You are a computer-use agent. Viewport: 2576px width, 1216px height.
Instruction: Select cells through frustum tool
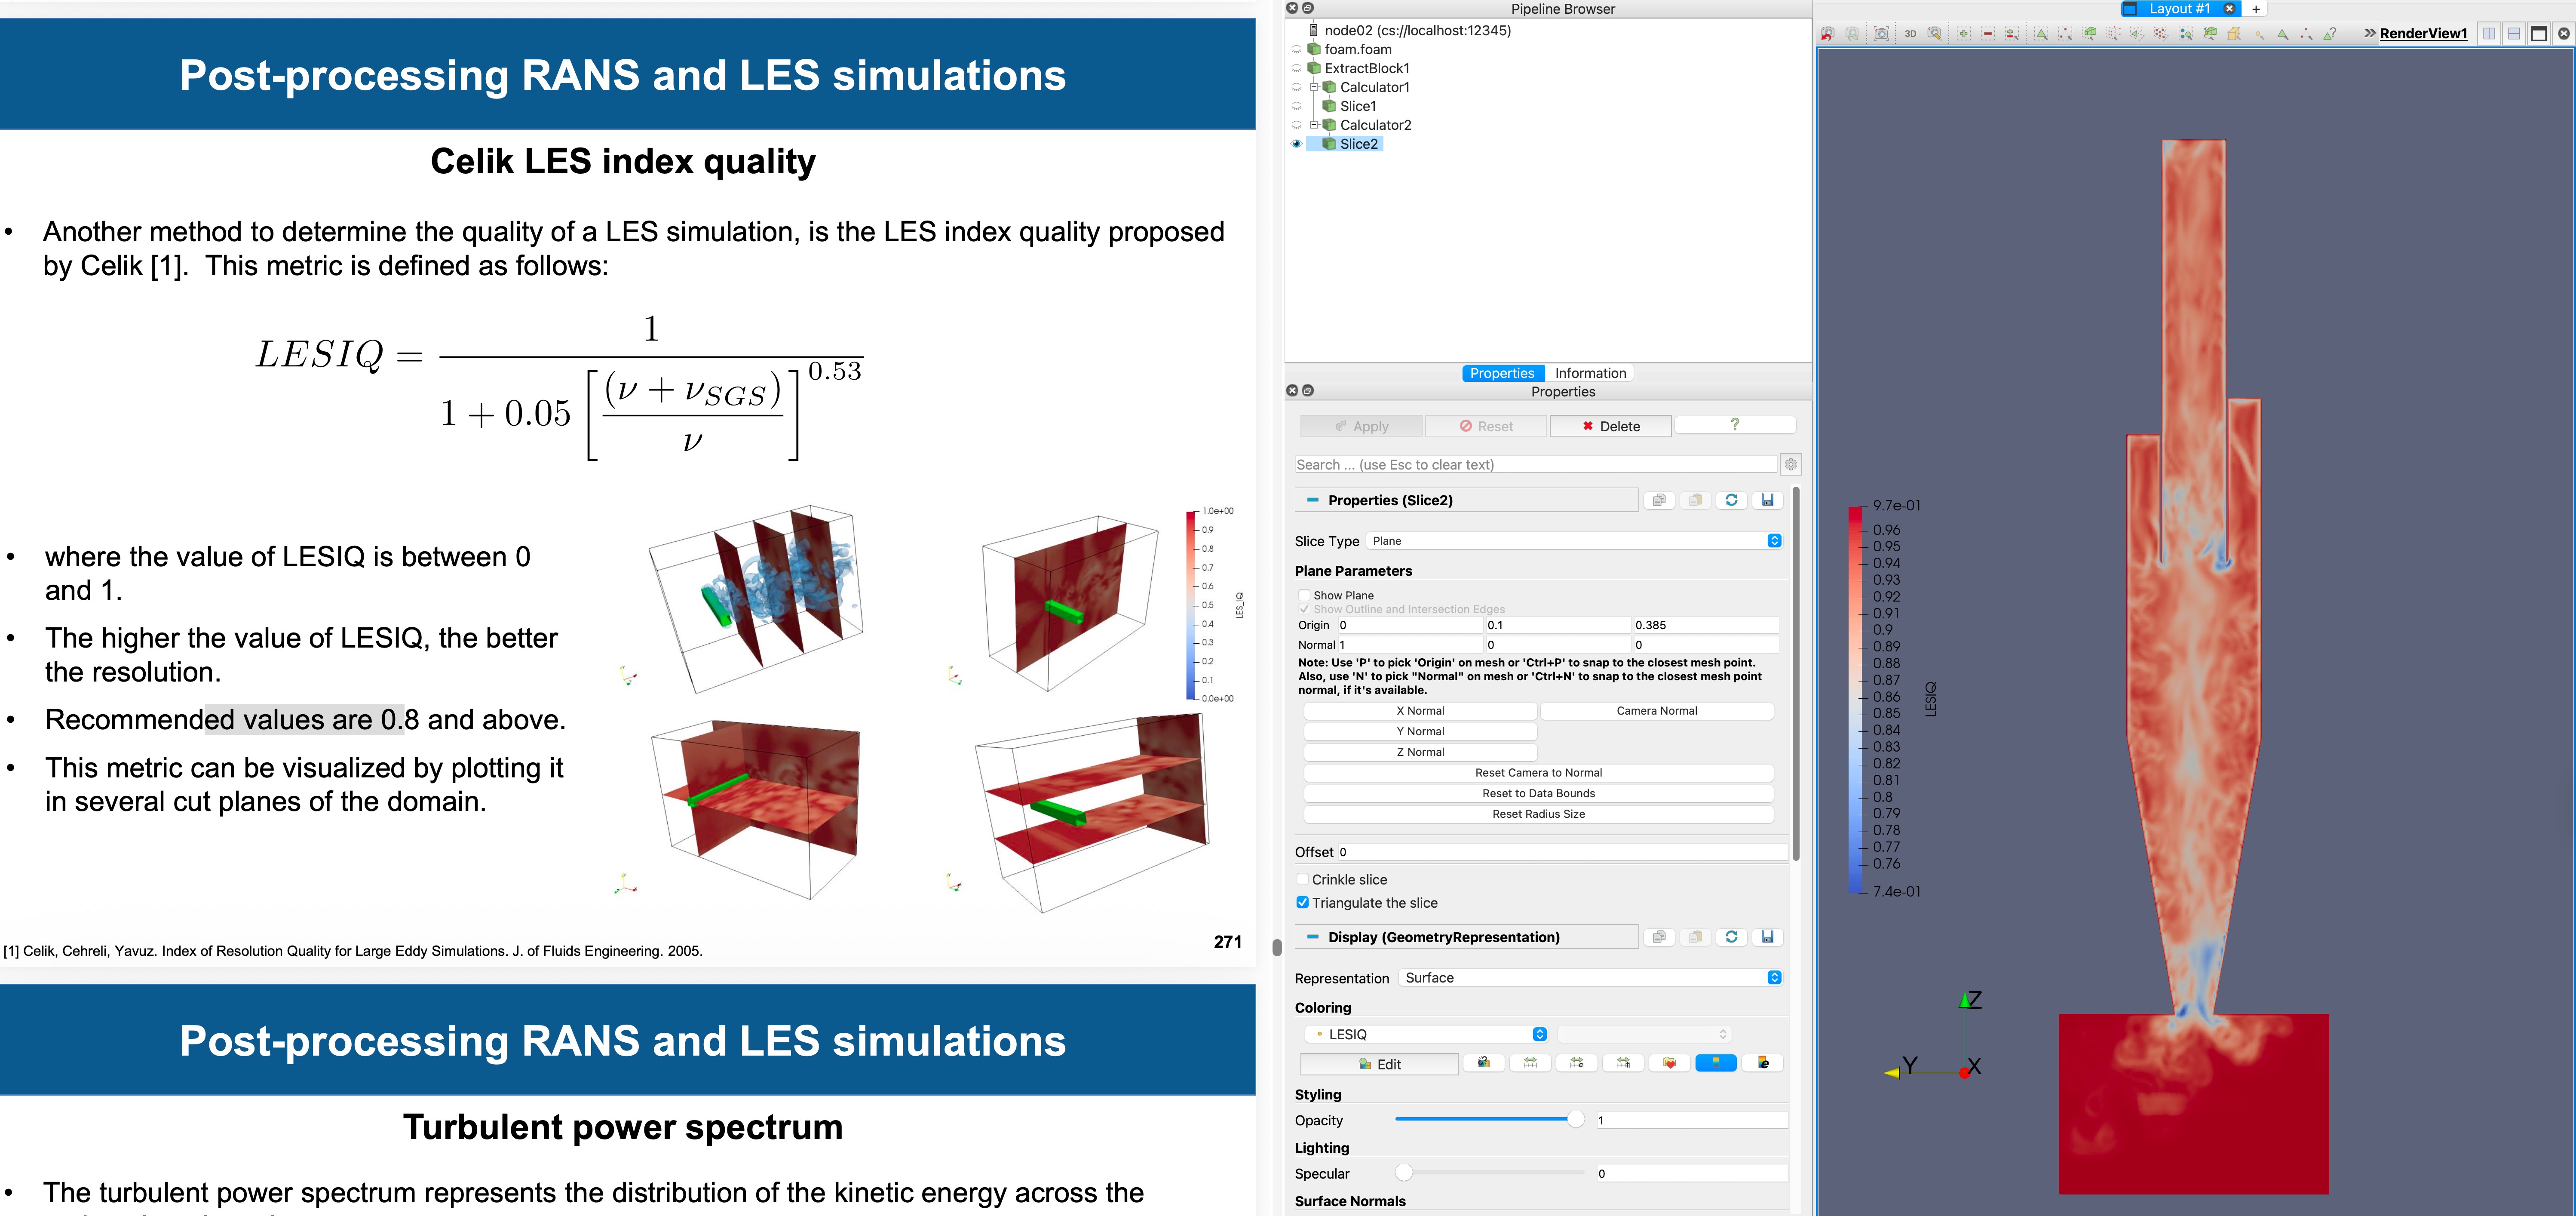2090,34
